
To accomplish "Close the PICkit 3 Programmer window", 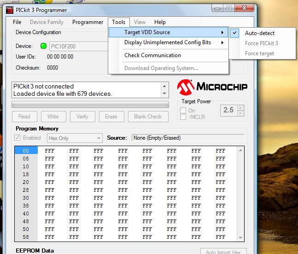I will tap(245, 8).
